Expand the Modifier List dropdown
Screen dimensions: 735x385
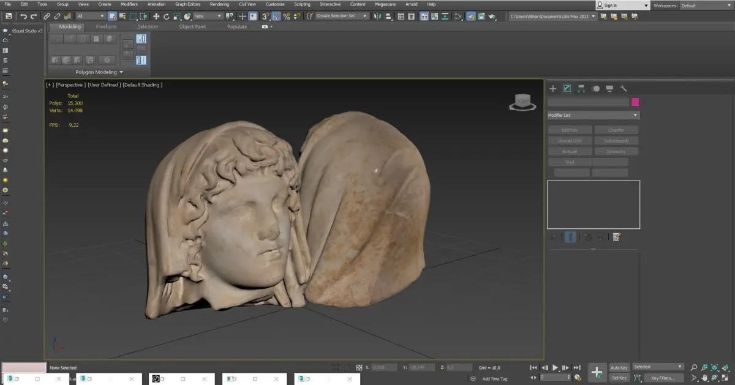(593, 115)
